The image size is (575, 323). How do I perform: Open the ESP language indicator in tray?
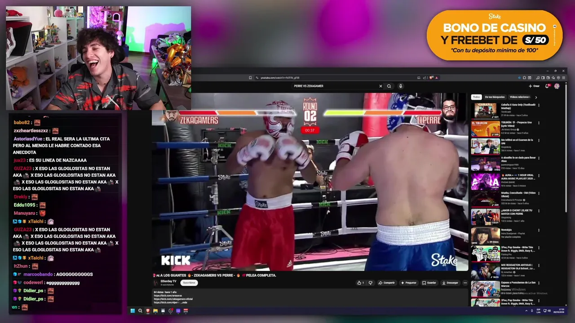pos(538,311)
